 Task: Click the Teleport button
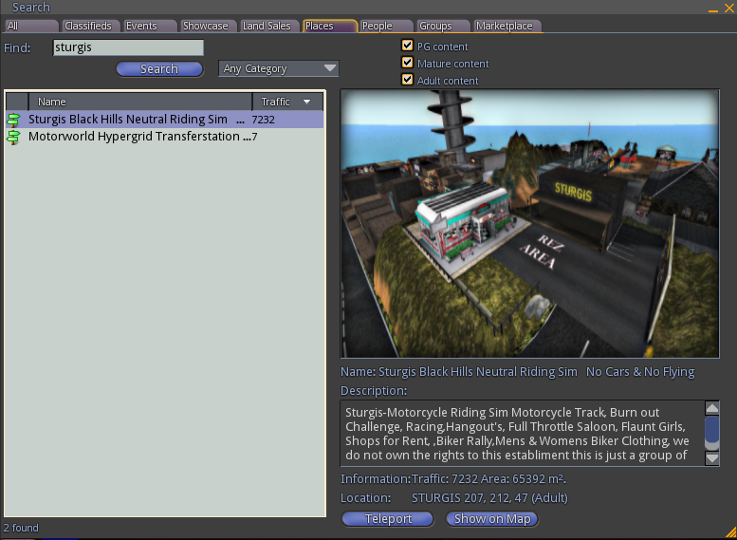click(388, 519)
